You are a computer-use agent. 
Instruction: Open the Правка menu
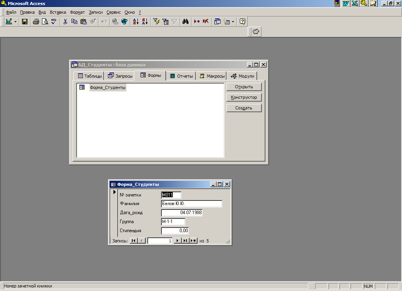(x=27, y=12)
